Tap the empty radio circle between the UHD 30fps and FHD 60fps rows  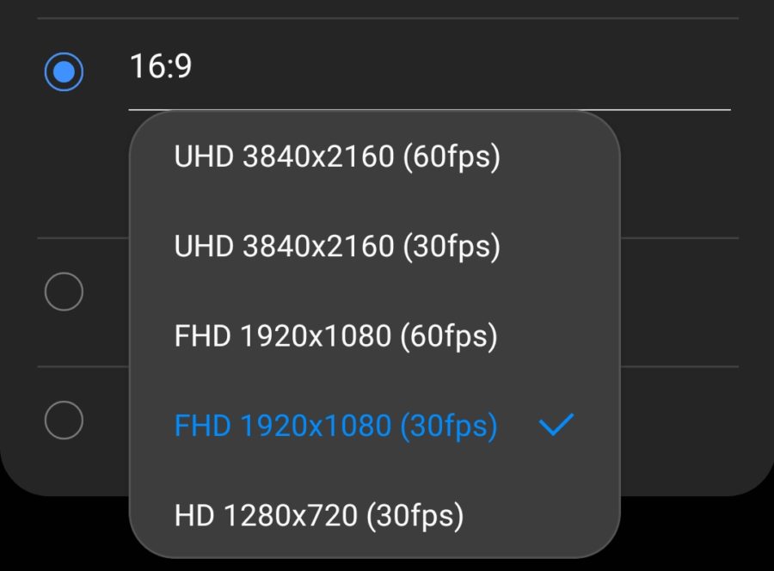pos(64,292)
